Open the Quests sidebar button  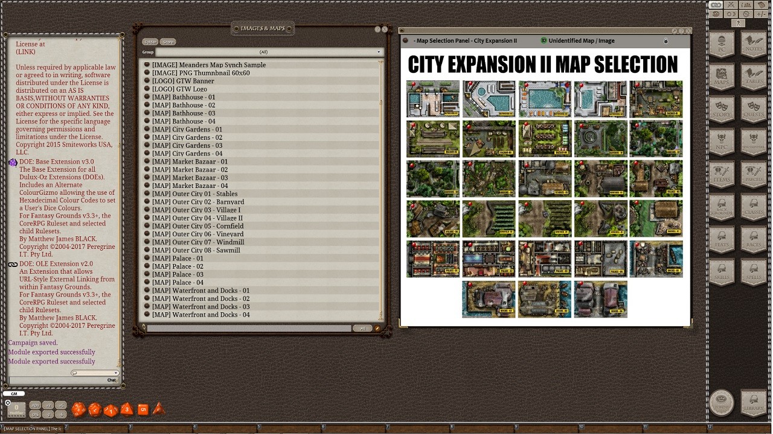coord(753,110)
